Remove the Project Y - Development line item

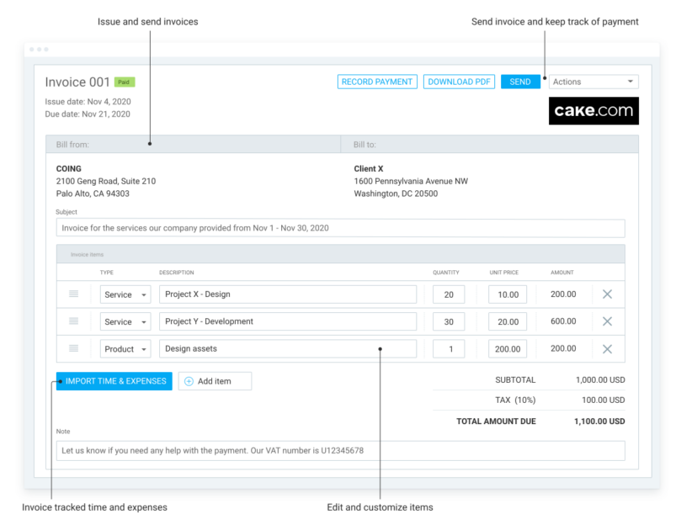point(607,321)
